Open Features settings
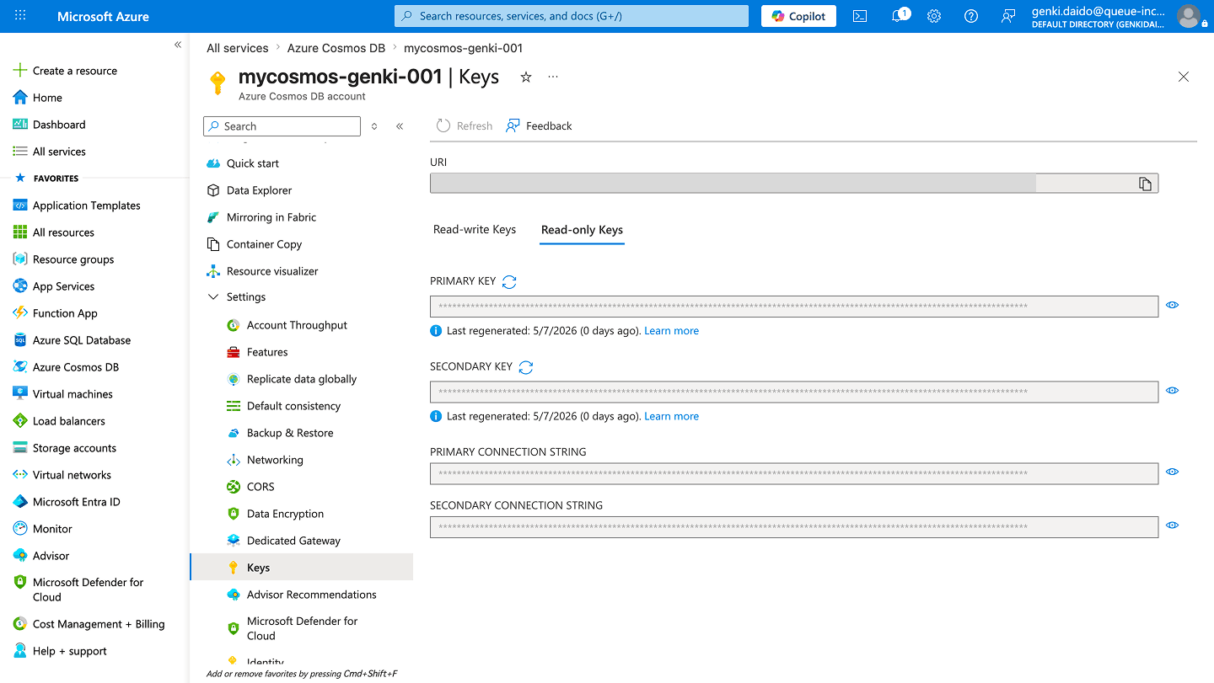Viewport: 1214px width, 683px height. pos(257,352)
